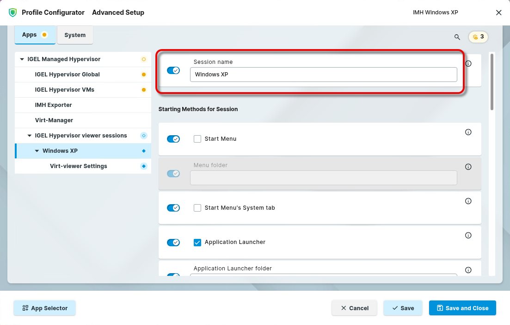Image resolution: width=510 pixels, height=325 pixels.
Task: Collapse the Windows XP tree node
Action: click(x=37, y=151)
